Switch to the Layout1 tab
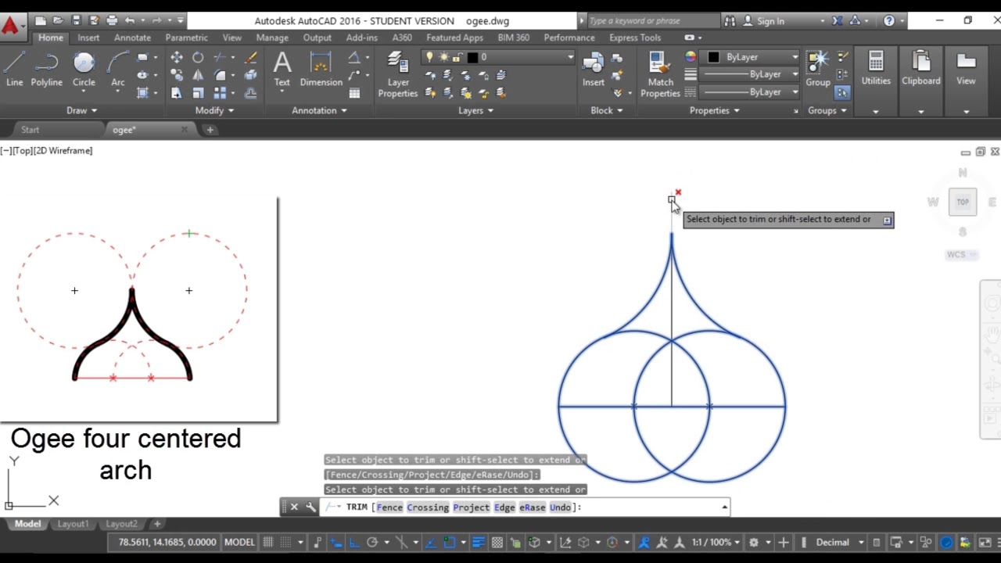This screenshot has width=1001, height=563. click(x=73, y=524)
